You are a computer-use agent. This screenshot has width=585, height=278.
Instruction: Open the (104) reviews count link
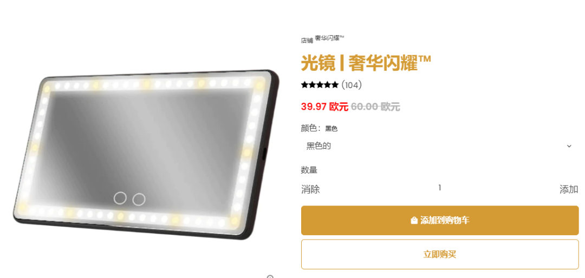(352, 85)
